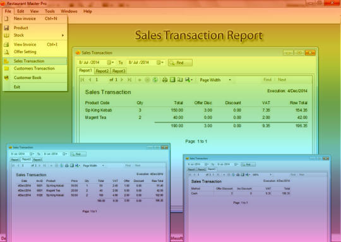Print the main Sales Transaction report
The width and height of the screenshot is (341, 242).
click(x=165, y=80)
